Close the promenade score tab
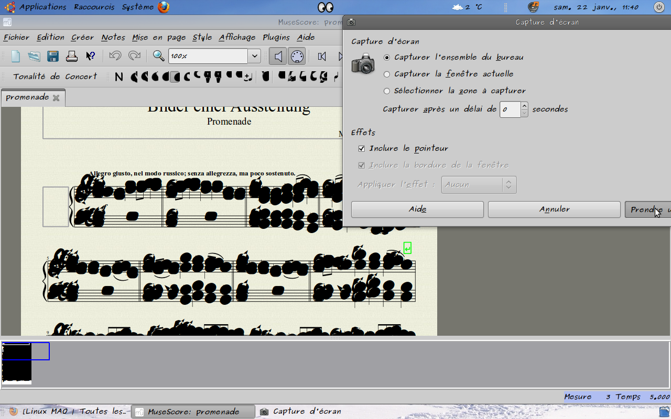 pos(56,97)
